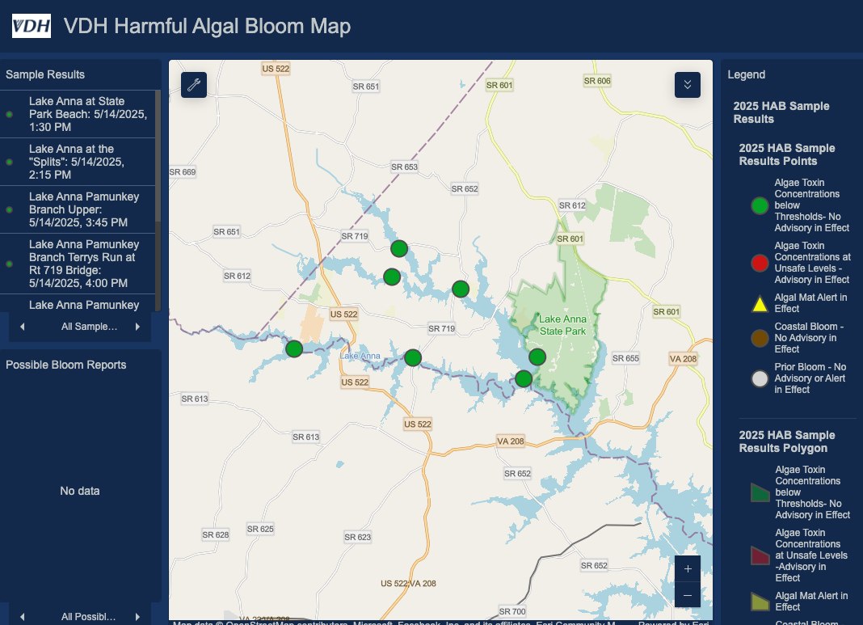Open the map tools wrench button
This screenshot has width=863, height=625.
coord(194,85)
